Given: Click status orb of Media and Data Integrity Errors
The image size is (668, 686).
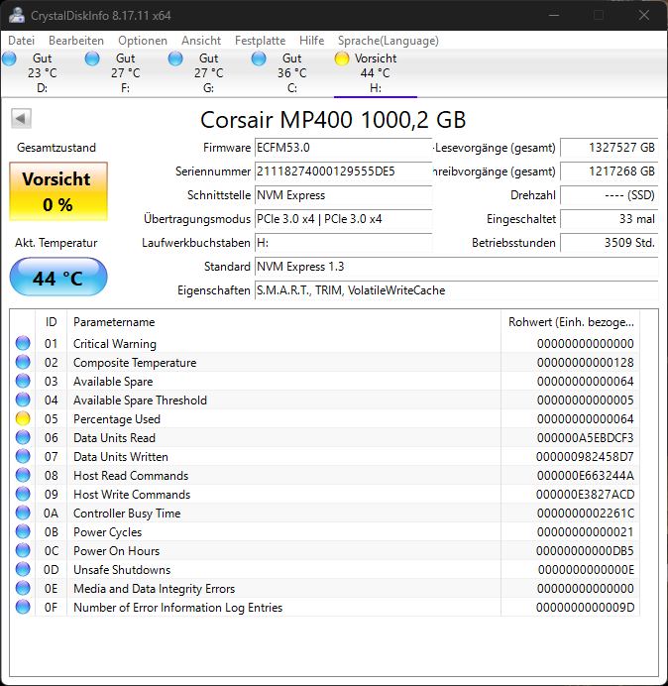Looking at the screenshot, I should pos(23,588).
